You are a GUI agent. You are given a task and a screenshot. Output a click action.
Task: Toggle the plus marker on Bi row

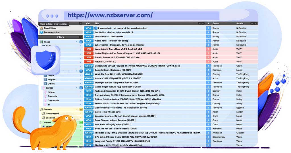click(x=80, y=105)
